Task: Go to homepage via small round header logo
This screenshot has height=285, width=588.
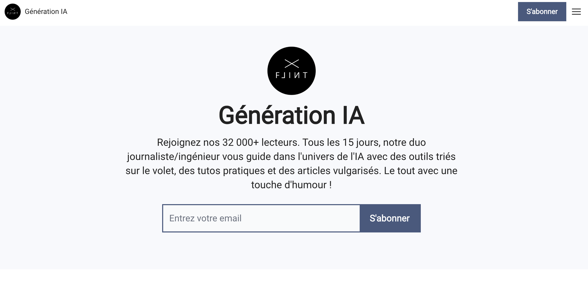Action: tap(13, 12)
